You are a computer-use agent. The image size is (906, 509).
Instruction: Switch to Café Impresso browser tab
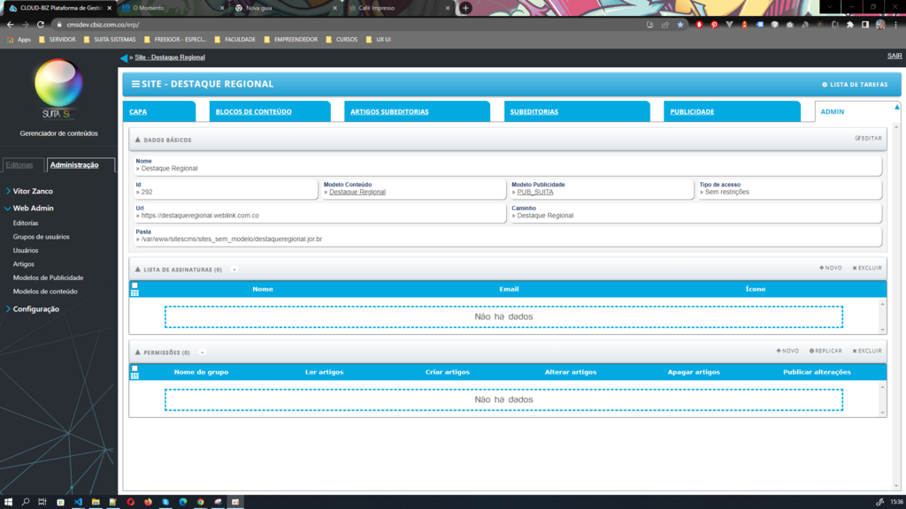(x=399, y=8)
